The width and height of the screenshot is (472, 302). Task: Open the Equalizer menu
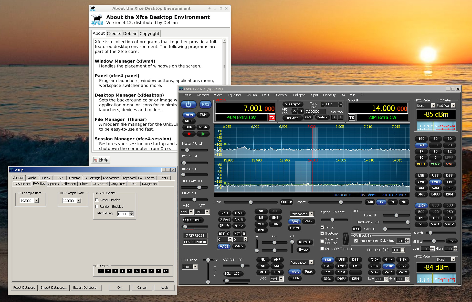pyautogui.click(x=234, y=95)
